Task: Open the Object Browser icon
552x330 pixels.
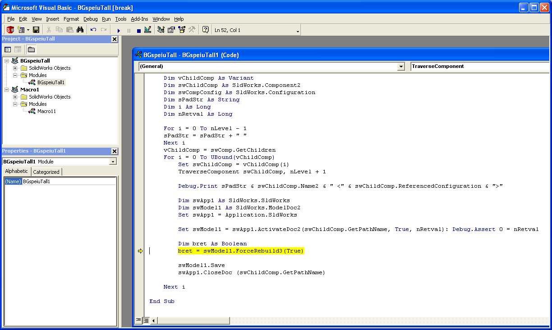Action: pos(182,30)
